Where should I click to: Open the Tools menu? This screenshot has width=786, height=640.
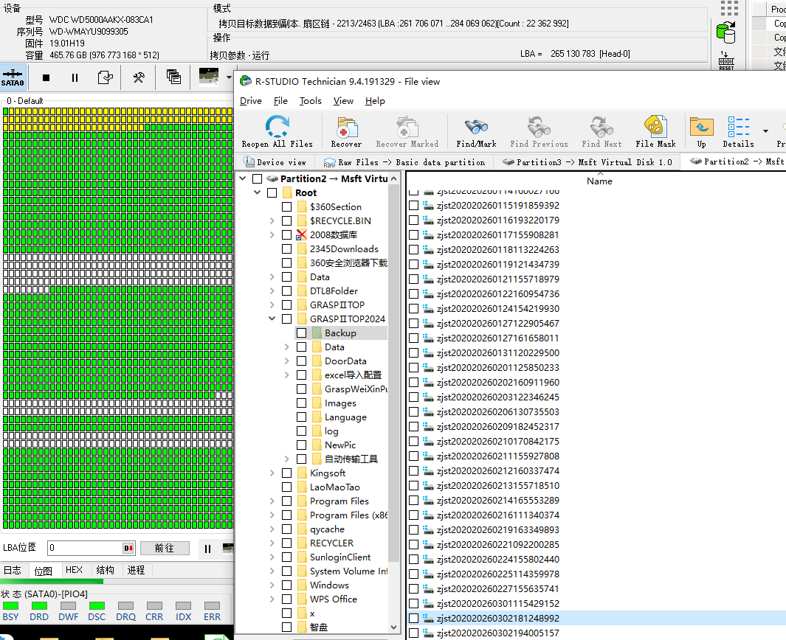(310, 101)
